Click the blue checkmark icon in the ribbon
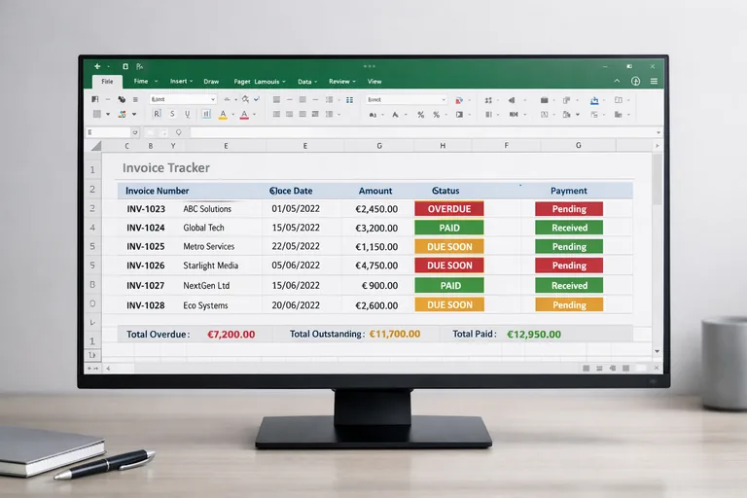 click(x=257, y=99)
